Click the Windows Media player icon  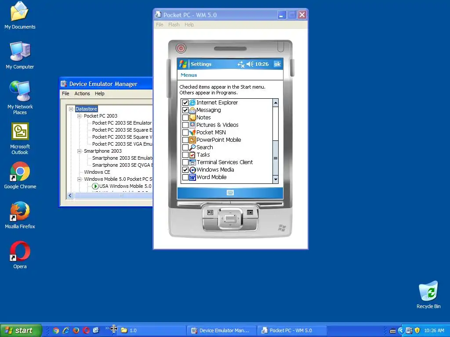[x=192, y=170]
